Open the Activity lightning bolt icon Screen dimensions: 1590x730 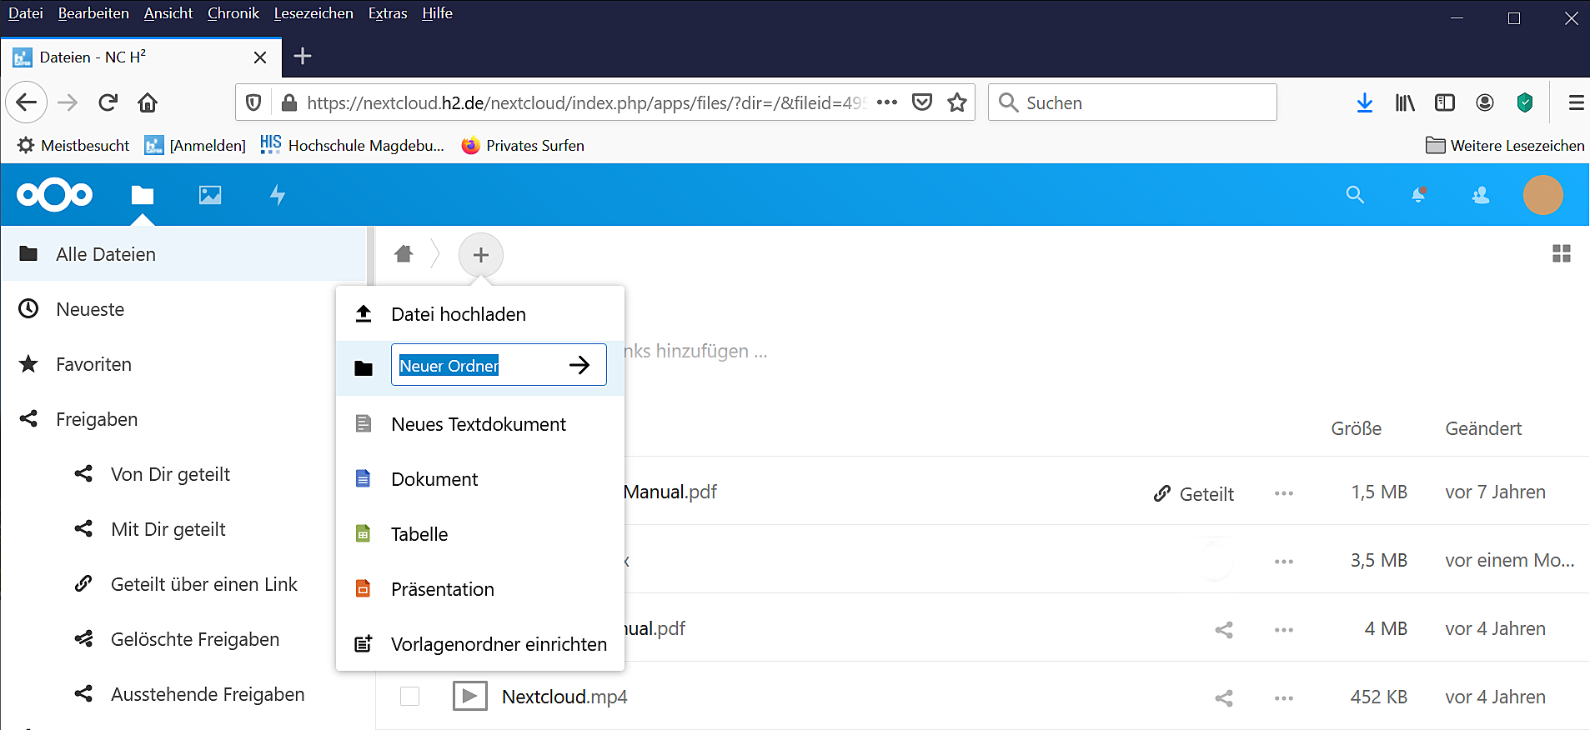point(278,195)
